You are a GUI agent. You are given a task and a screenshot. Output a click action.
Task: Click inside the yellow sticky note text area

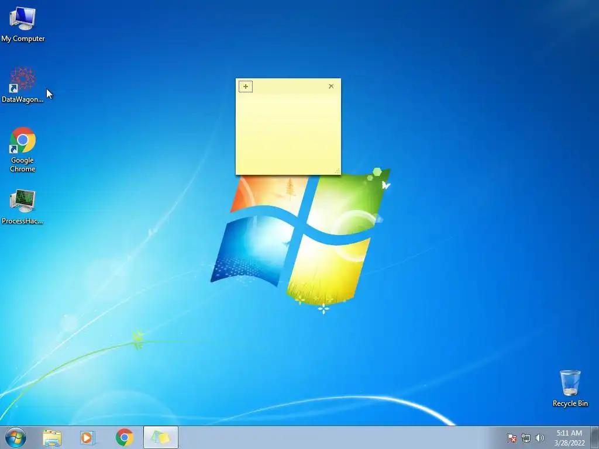pyautogui.click(x=288, y=132)
